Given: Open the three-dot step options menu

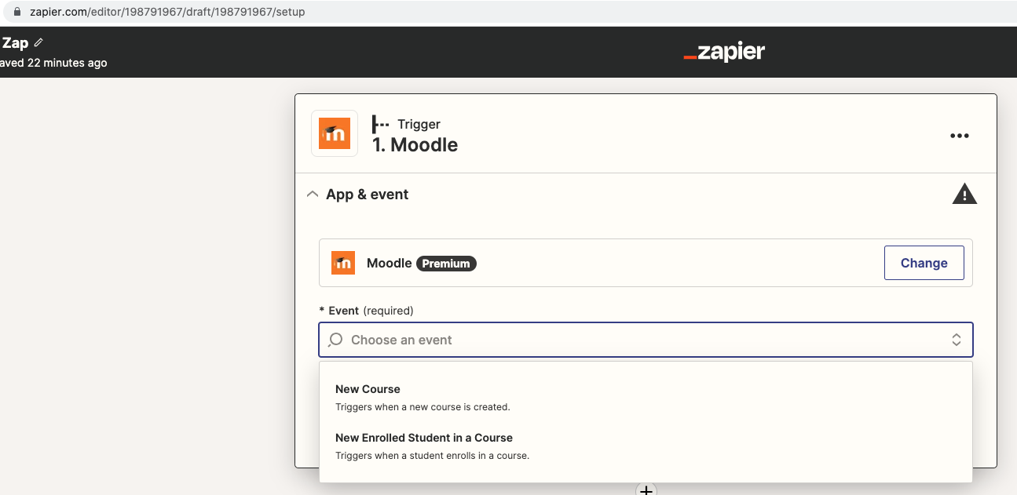Looking at the screenshot, I should (x=959, y=136).
